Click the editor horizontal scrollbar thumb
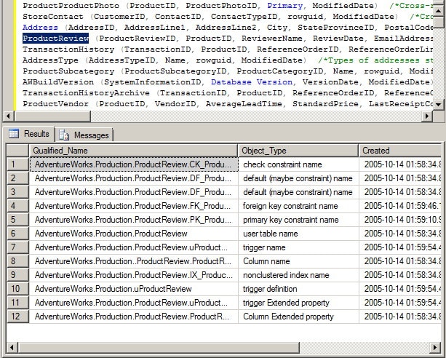Image resolution: width=446 pixels, height=358 pixels. tap(52, 116)
